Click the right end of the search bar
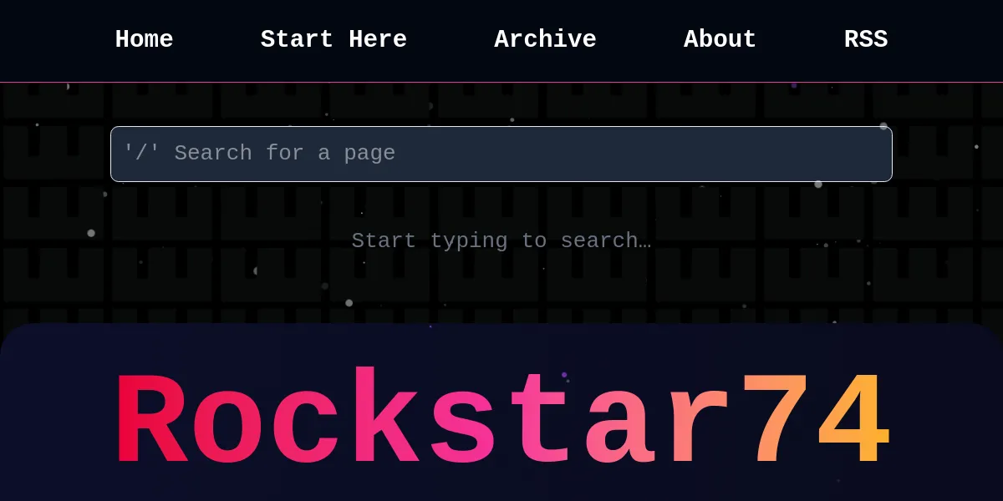The height and width of the screenshot is (501, 1003). point(869,154)
